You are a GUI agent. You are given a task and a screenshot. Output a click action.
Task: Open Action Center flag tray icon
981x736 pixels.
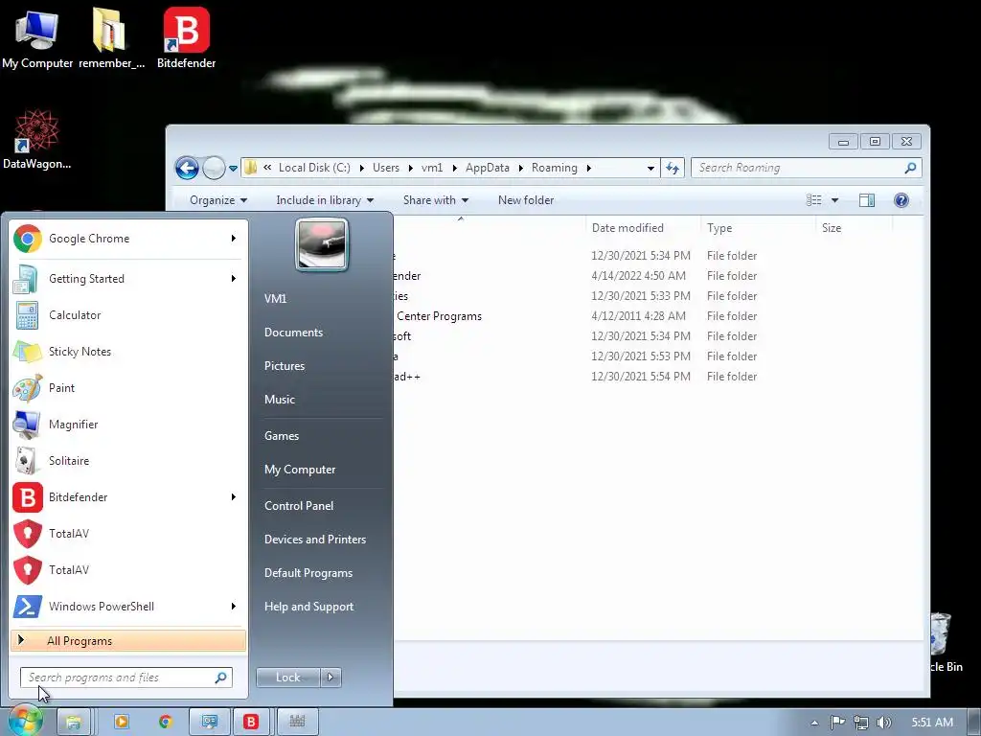pyautogui.click(x=837, y=723)
